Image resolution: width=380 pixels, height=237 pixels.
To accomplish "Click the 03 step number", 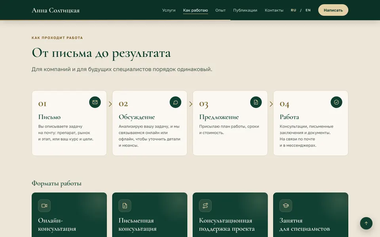I will (204, 104).
